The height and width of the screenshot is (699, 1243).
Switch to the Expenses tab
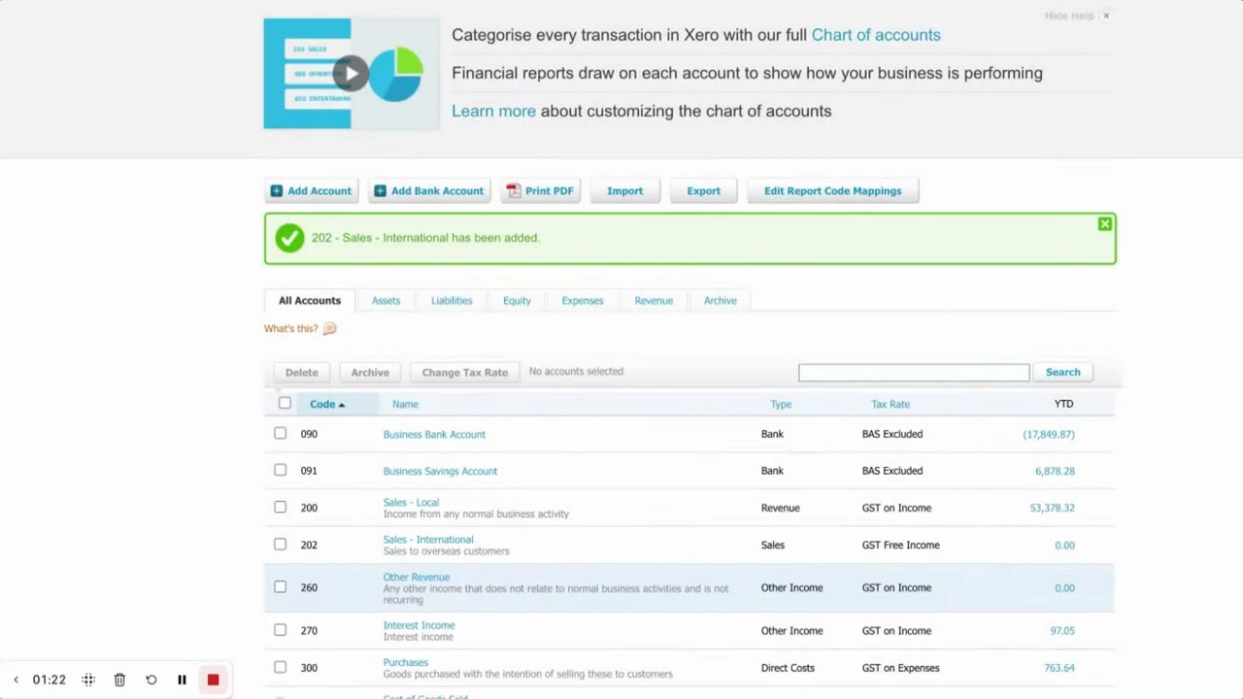583,301
